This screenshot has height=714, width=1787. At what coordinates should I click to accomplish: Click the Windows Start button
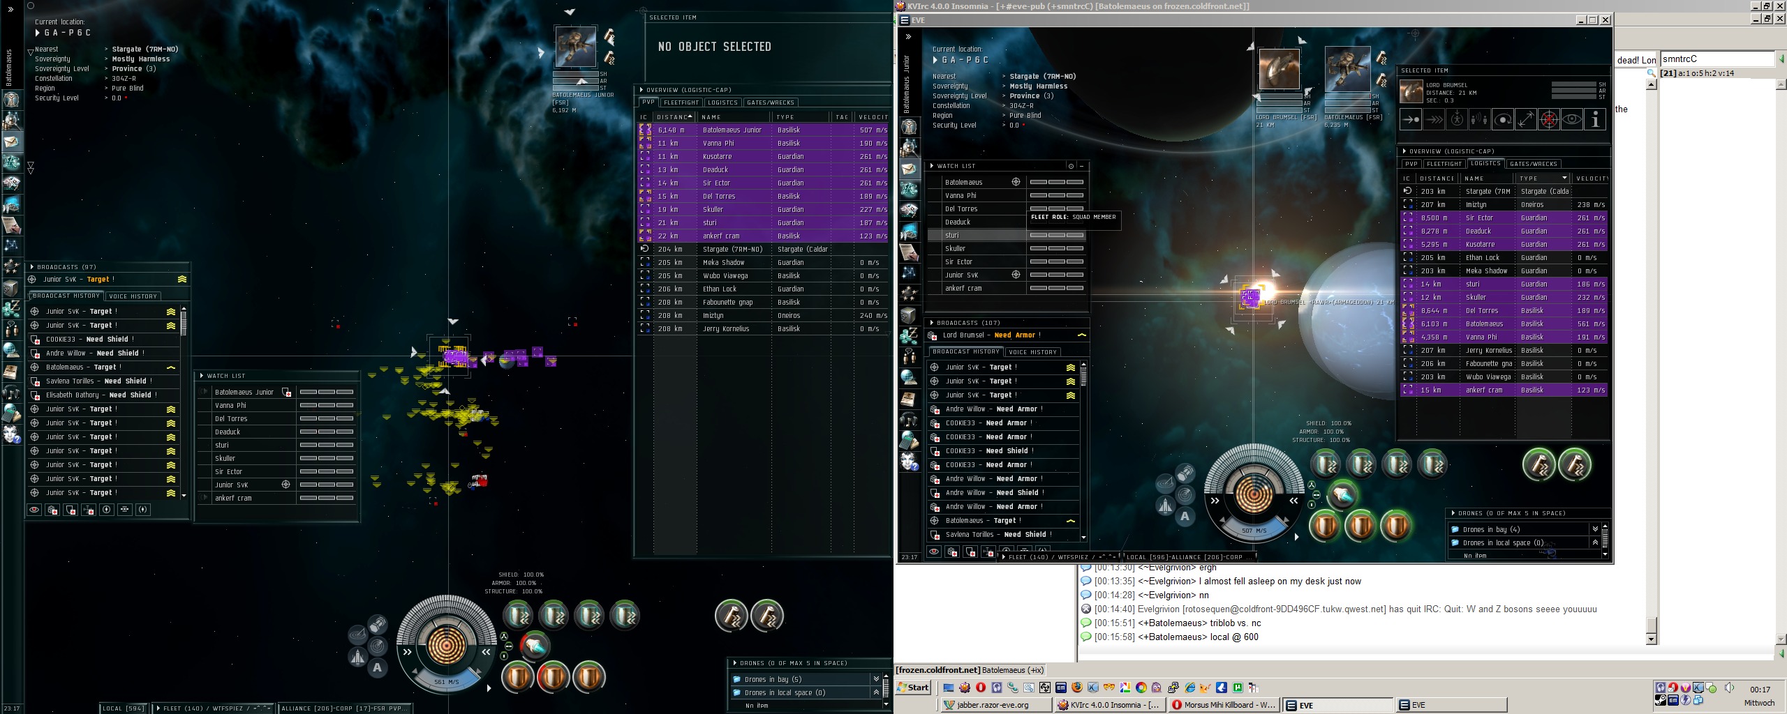click(914, 688)
